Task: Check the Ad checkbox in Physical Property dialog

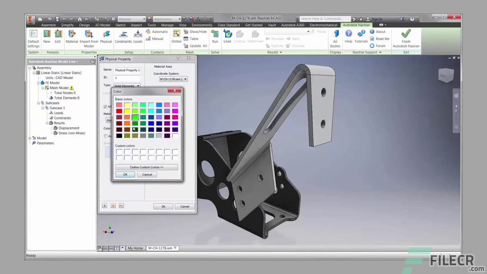Action: pyautogui.click(x=105, y=107)
